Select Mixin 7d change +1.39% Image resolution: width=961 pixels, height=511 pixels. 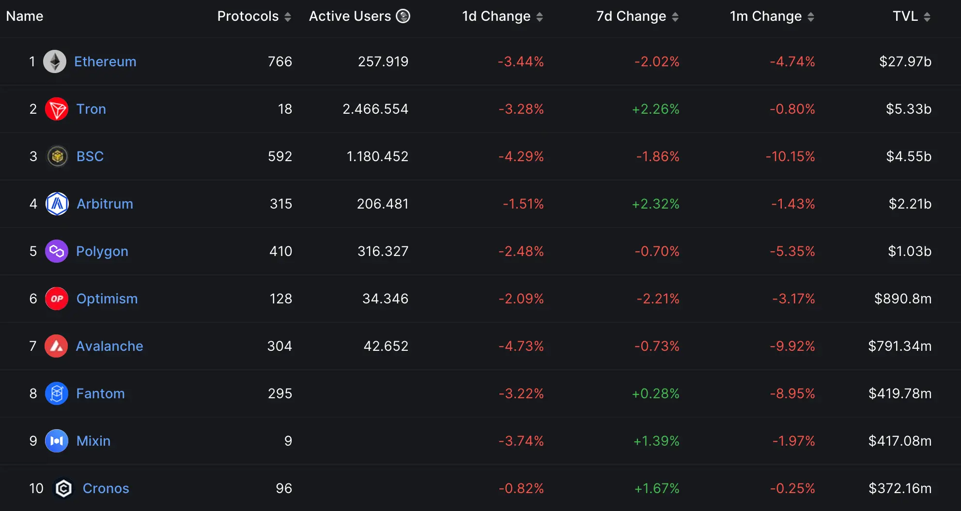657,441
